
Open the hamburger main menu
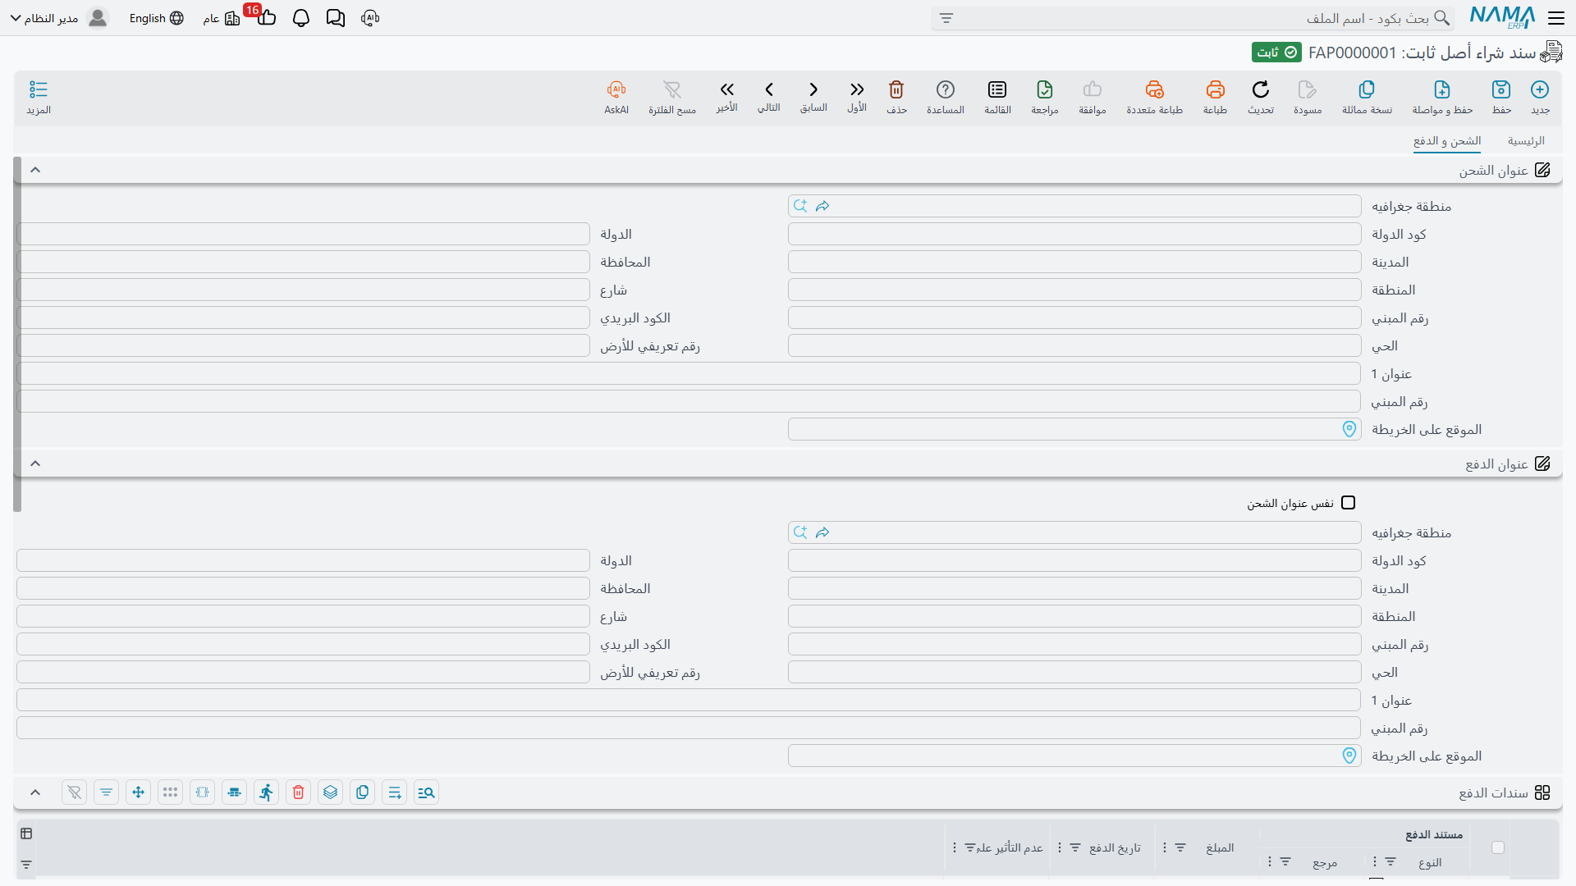[1556, 18]
